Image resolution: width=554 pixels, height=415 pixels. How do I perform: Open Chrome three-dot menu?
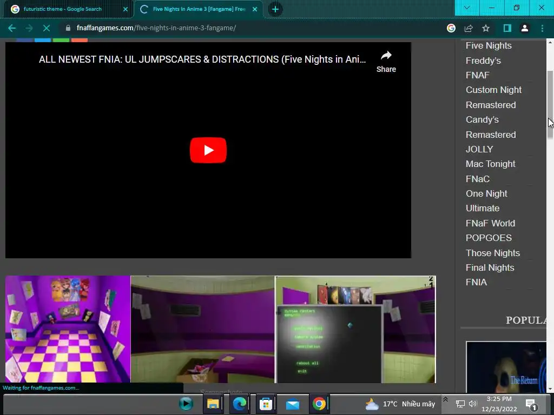(x=542, y=28)
